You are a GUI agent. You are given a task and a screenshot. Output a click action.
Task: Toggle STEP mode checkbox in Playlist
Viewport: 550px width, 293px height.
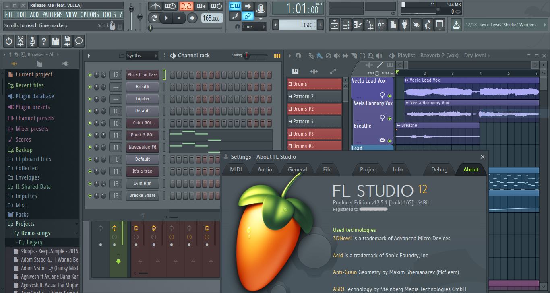[x=377, y=73]
